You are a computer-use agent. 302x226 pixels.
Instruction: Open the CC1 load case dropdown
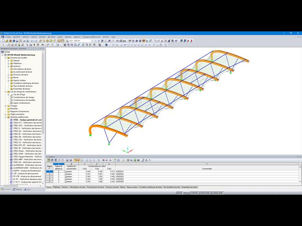(92, 41)
